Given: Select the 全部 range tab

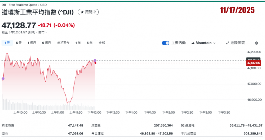Looking at the screenshot, I should (x=102, y=43).
